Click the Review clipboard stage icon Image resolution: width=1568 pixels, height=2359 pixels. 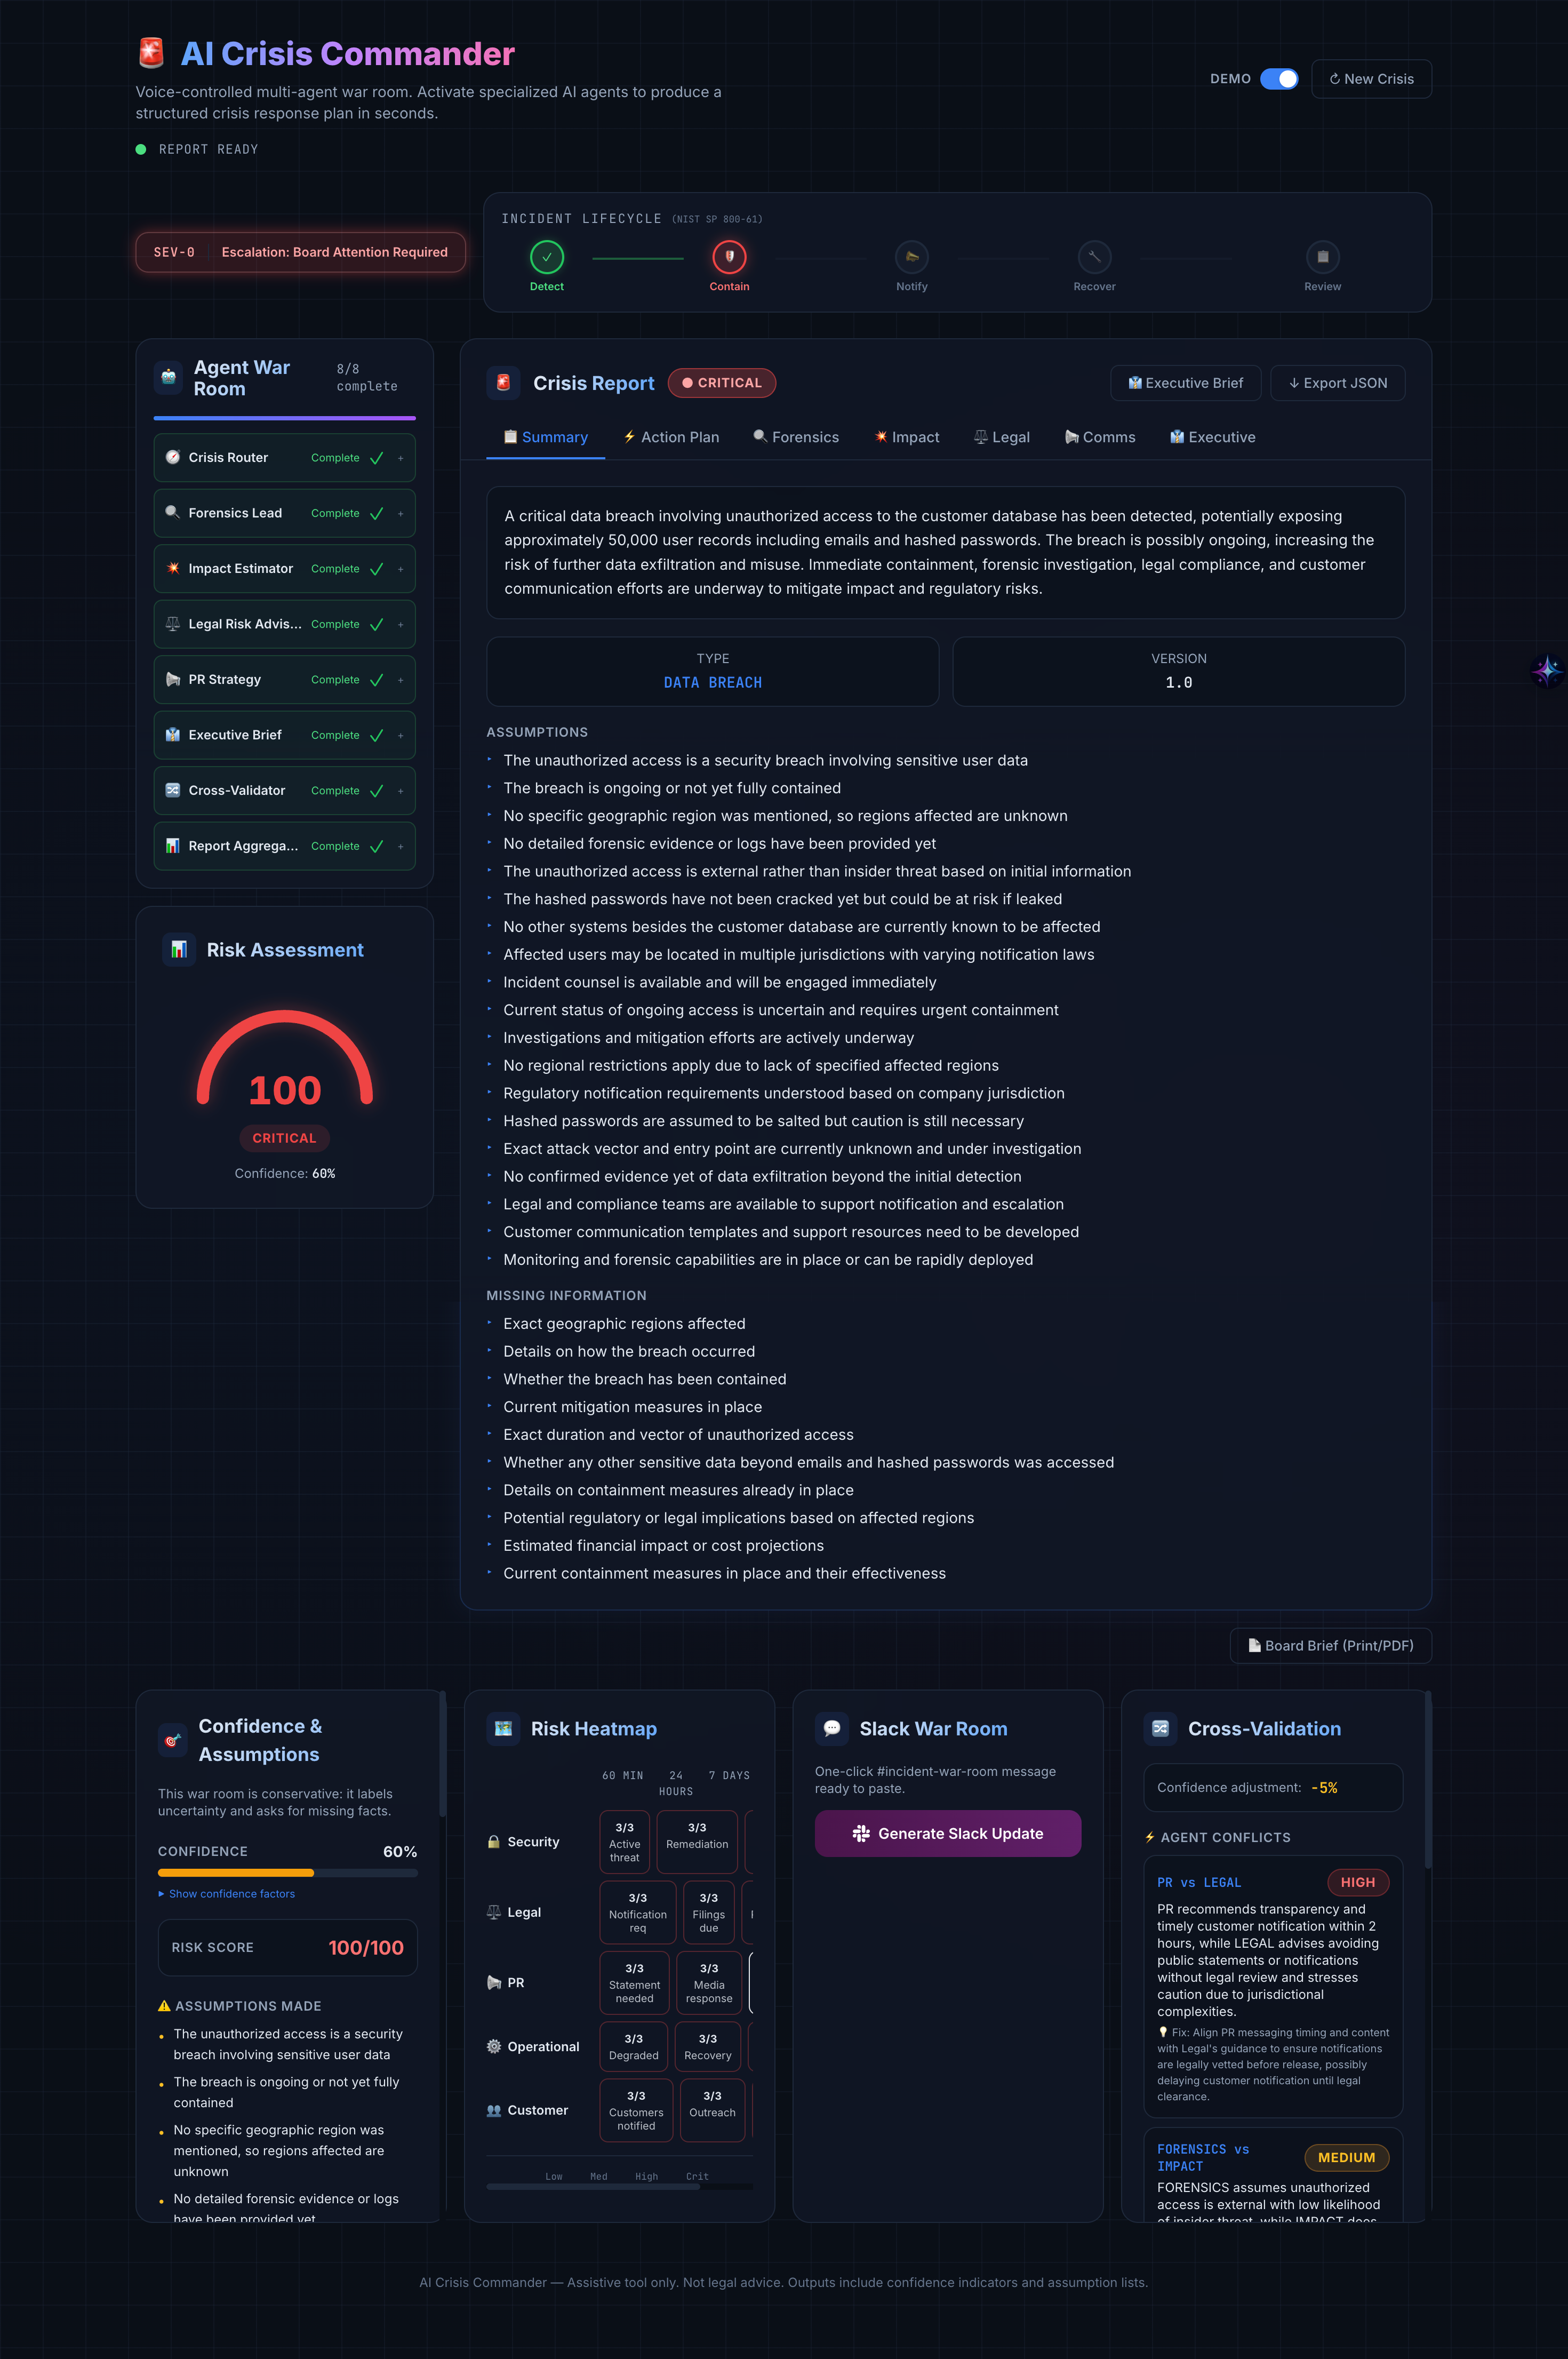(1322, 257)
